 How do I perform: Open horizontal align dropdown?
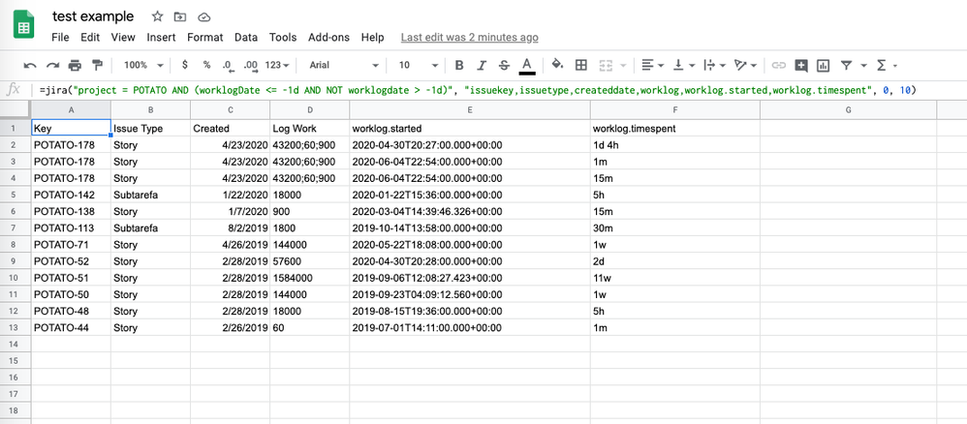tap(652, 65)
